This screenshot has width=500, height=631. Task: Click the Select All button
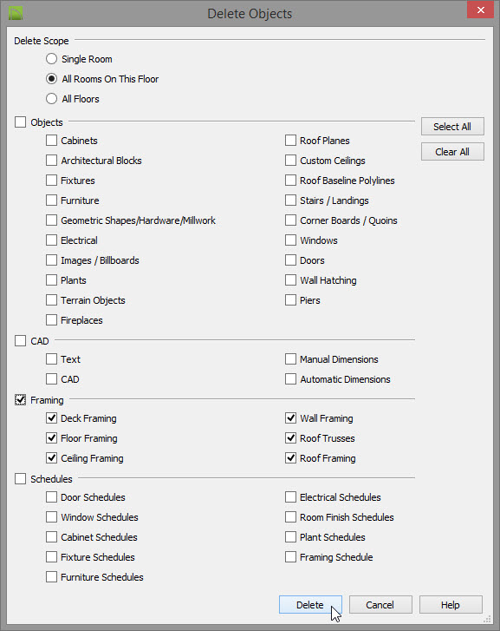click(452, 127)
